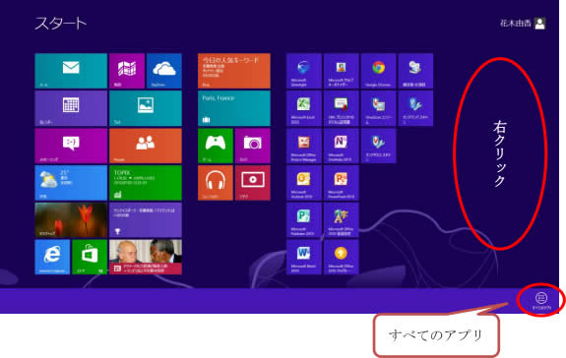This screenshot has height=358, width=566.
Task: Launch Google Chrome tile
Action: (378, 71)
